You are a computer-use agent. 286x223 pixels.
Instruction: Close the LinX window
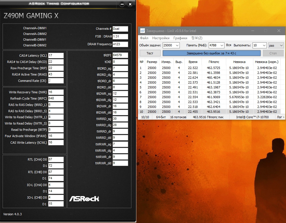(x=279, y=31)
